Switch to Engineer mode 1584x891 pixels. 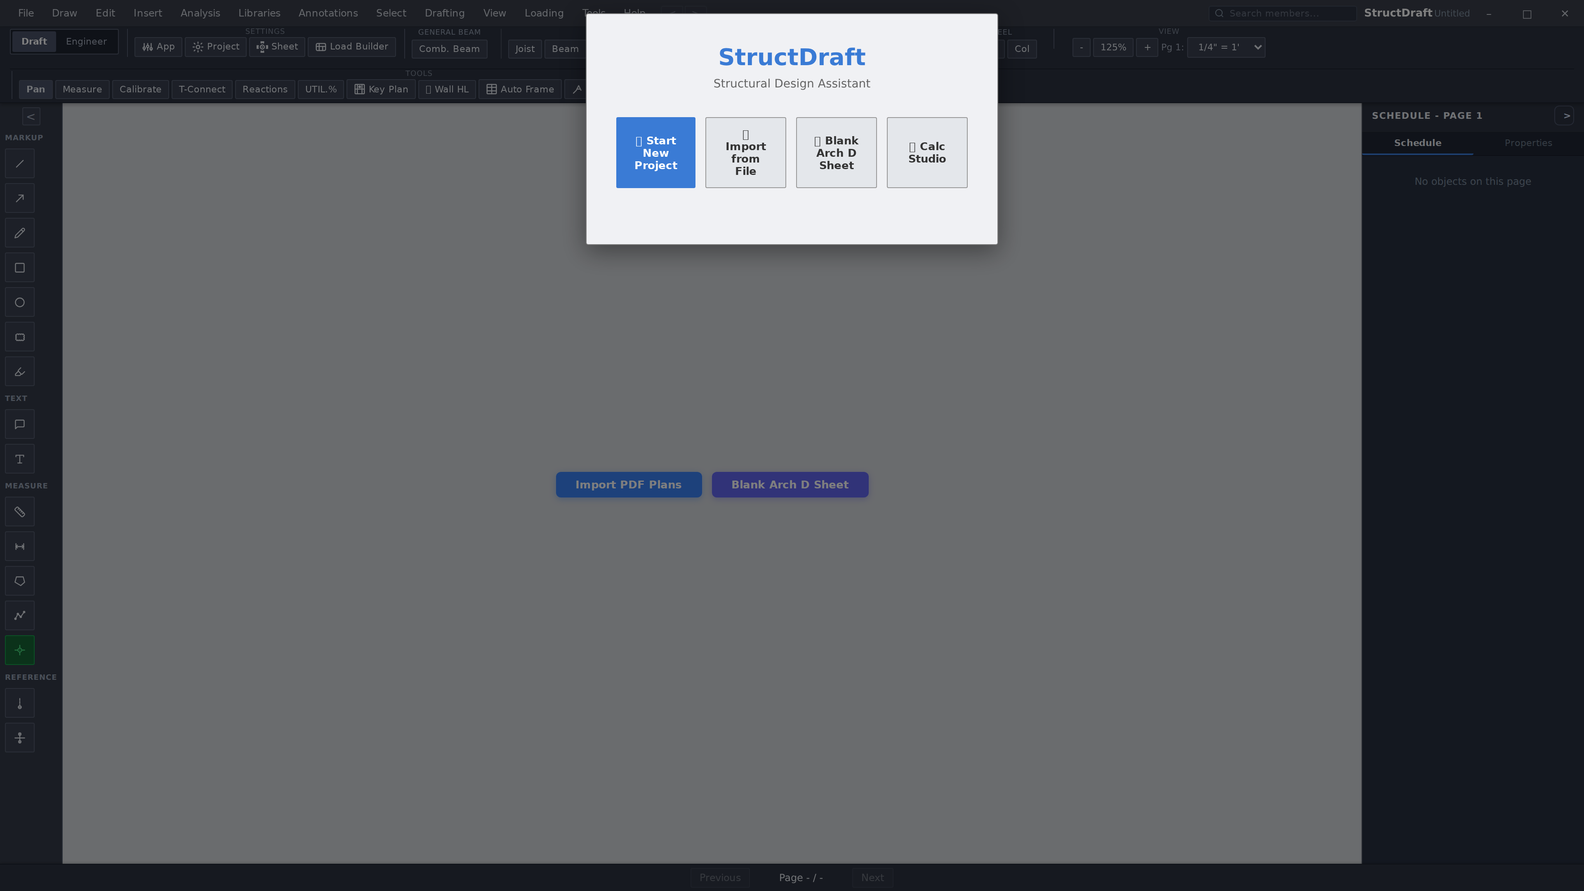(85, 41)
